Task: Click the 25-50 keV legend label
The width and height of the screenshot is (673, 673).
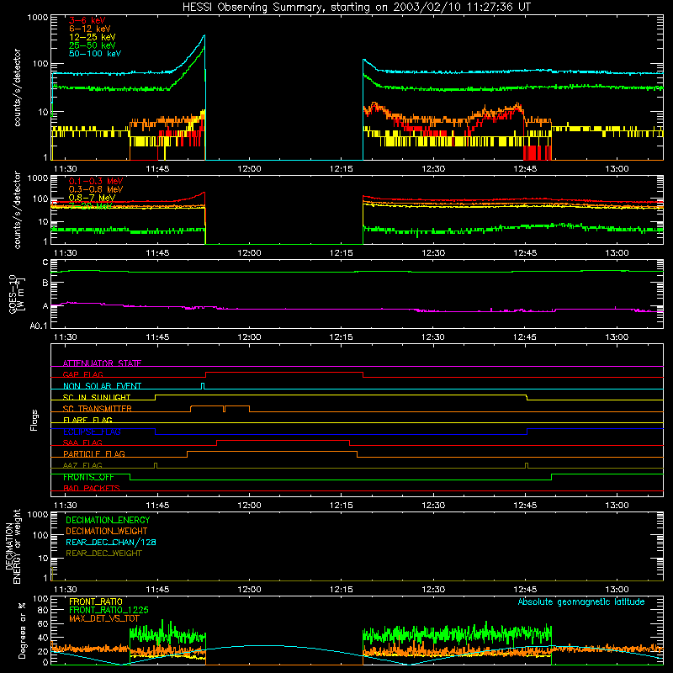Action: click(93, 45)
